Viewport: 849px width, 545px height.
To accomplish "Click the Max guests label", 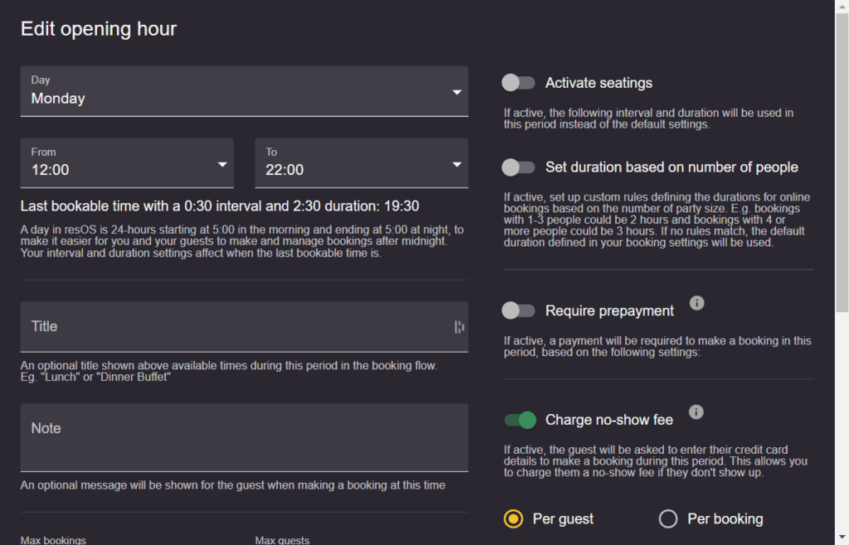I will click(x=282, y=540).
